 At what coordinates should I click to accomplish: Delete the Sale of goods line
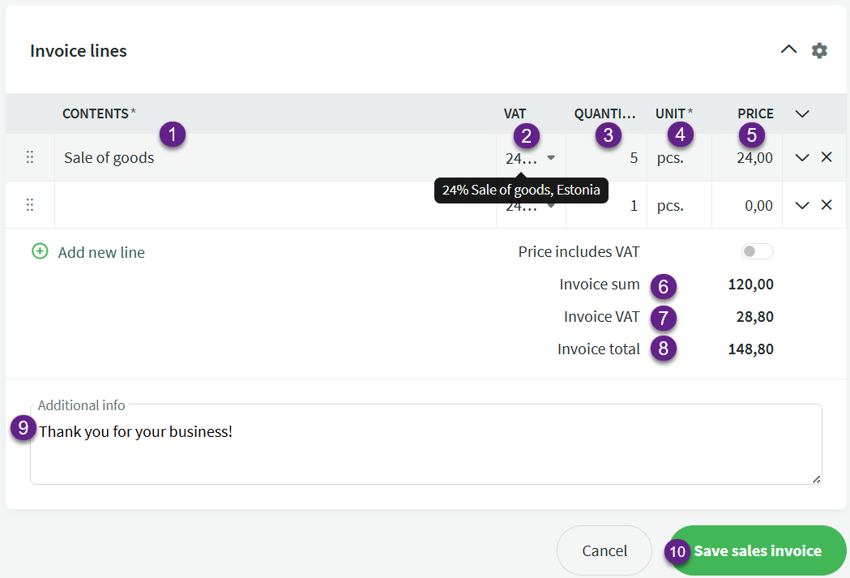pyautogui.click(x=827, y=157)
